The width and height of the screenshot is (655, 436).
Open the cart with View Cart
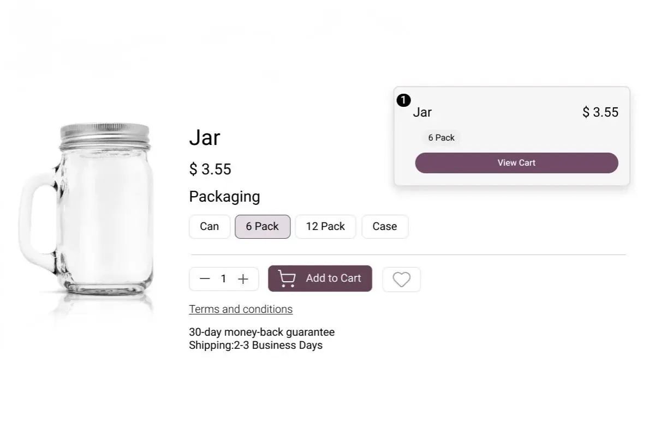(x=516, y=163)
